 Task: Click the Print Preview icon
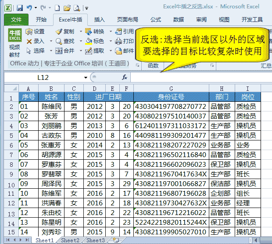click(77, 8)
